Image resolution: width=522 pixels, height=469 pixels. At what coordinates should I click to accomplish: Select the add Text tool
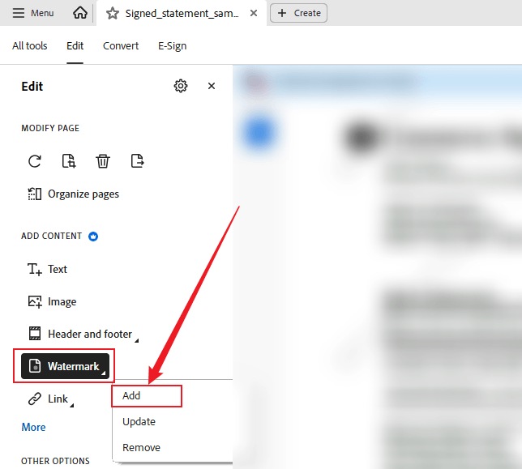pyautogui.click(x=47, y=269)
